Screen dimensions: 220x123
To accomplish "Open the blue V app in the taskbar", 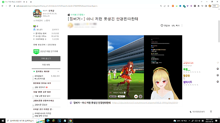I will [59, 121].
